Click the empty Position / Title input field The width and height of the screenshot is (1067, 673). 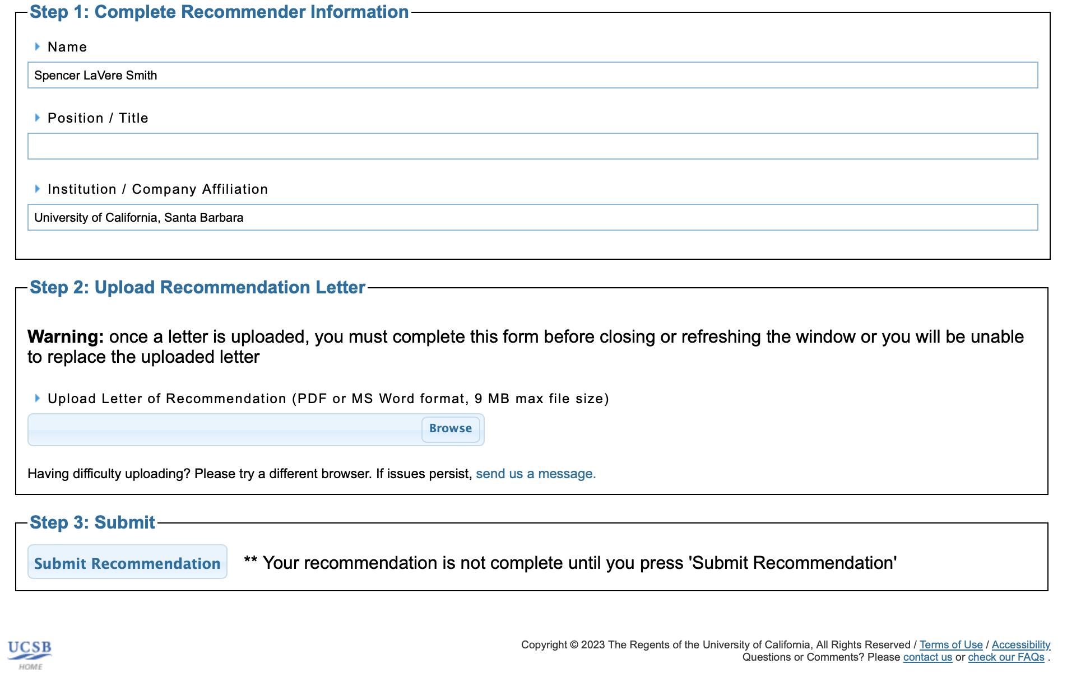pos(532,146)
